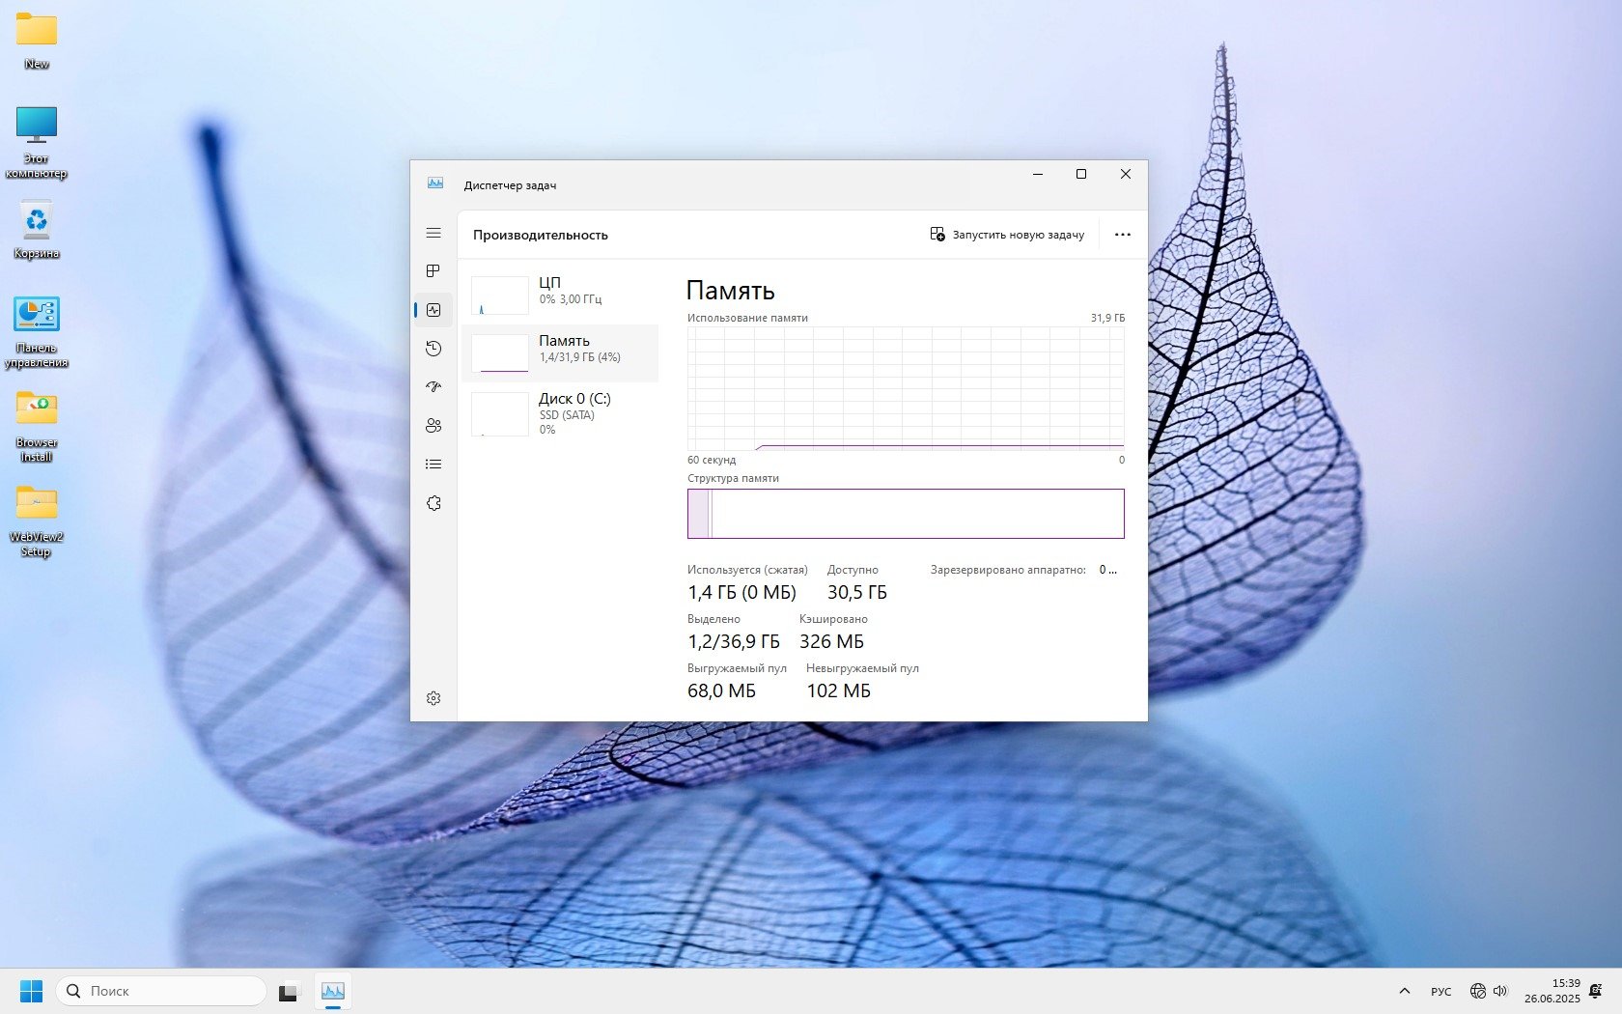1622x1014 pixels.
Task: Show hidden system tray icons
Action: [1405, 991]
